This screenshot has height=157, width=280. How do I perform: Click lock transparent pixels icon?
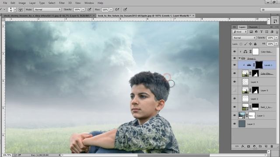click(241, 44)
